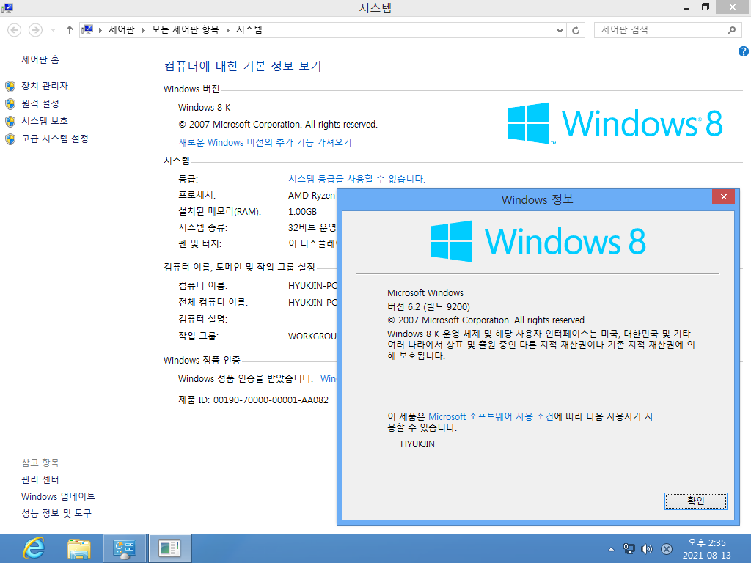Click 버전 6.2 (빌드 9200) text

point(428,306)
